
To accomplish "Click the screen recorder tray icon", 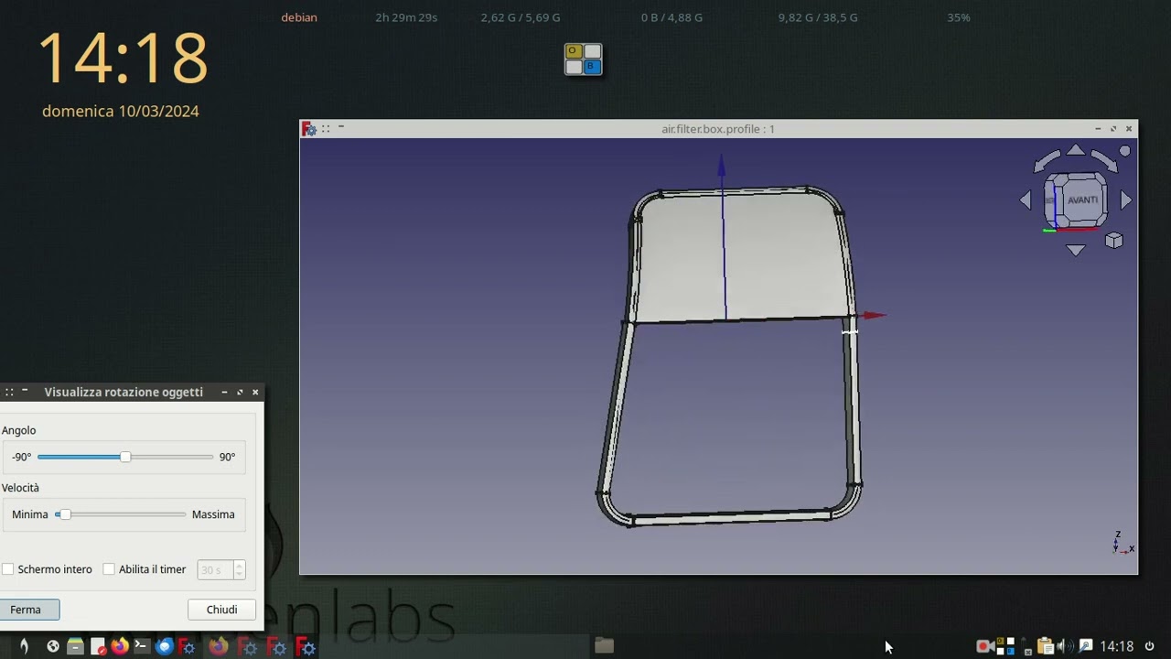I will [x=985, y=646].
